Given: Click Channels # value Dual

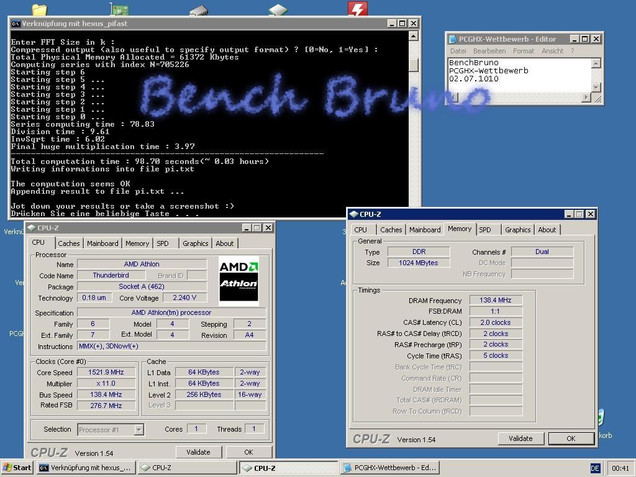Looking at the screenshot, I should pos(542,252).
